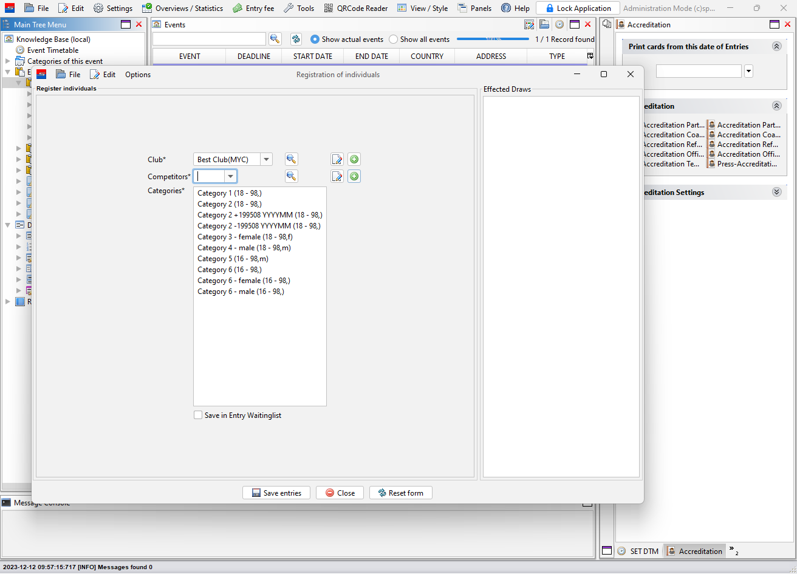Open the Competitors dropdown list
Image resolution: width=797 pixels, height=574 pixels.
pos(230,176)
